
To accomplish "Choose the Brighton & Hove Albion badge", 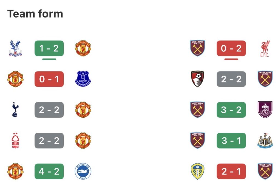I will (83, 171).
